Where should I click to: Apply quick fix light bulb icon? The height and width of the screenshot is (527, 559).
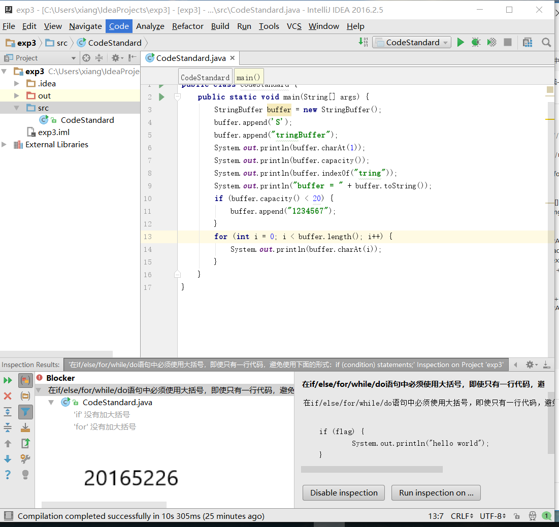pyautogui.click(x=25, y=475)
